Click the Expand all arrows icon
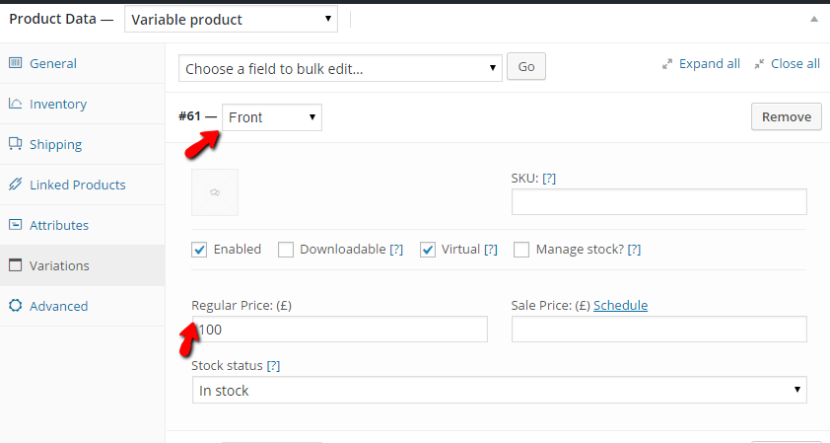The image size is (830, 443). click(667, 64)
